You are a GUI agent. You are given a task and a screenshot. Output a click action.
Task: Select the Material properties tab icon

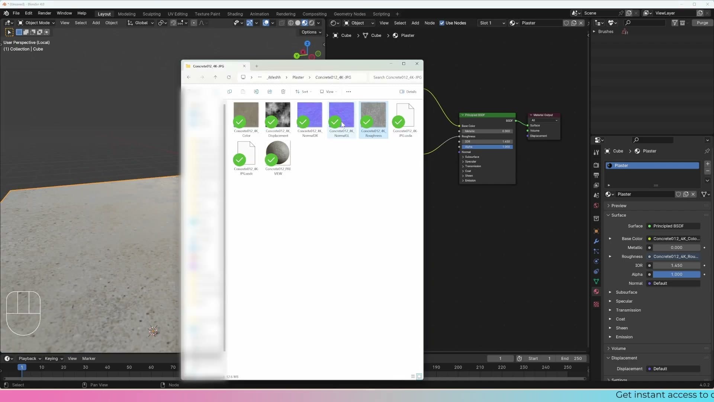click(596, 291)
